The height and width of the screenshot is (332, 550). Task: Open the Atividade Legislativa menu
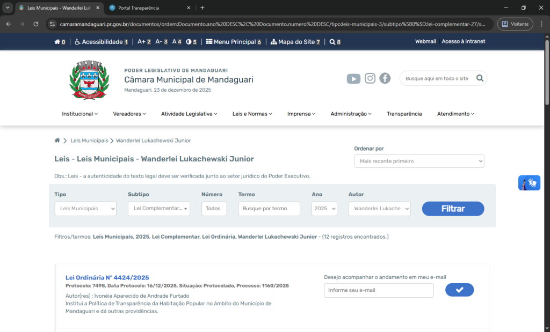[x=189, y=114]
